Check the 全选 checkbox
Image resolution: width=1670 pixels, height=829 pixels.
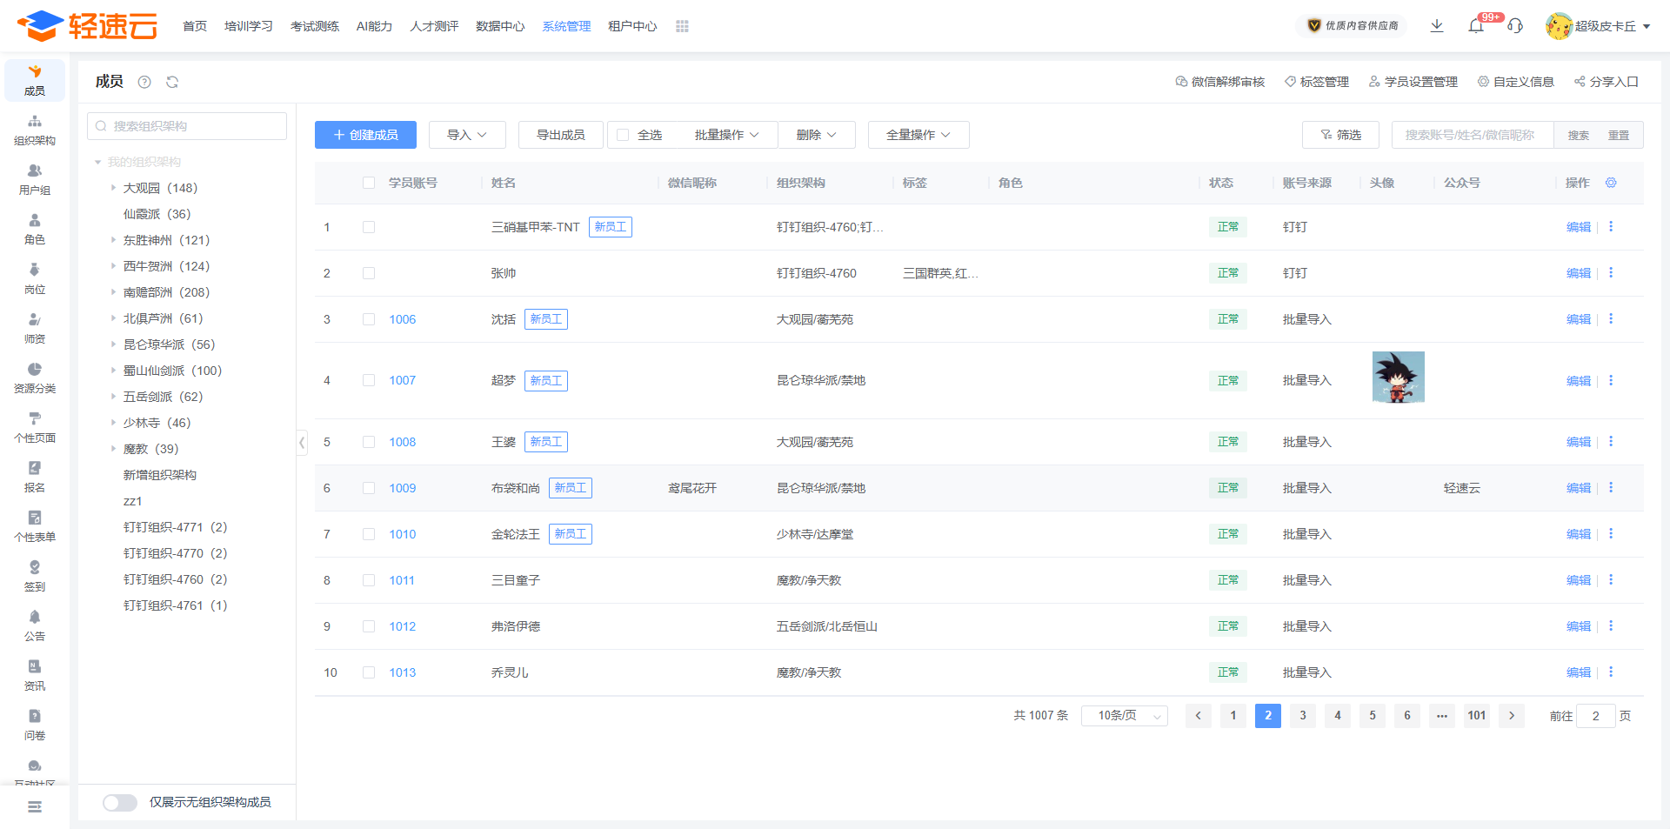pos(623,135)
